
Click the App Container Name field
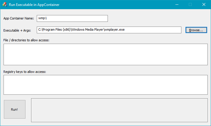click(x=72, y=18)
